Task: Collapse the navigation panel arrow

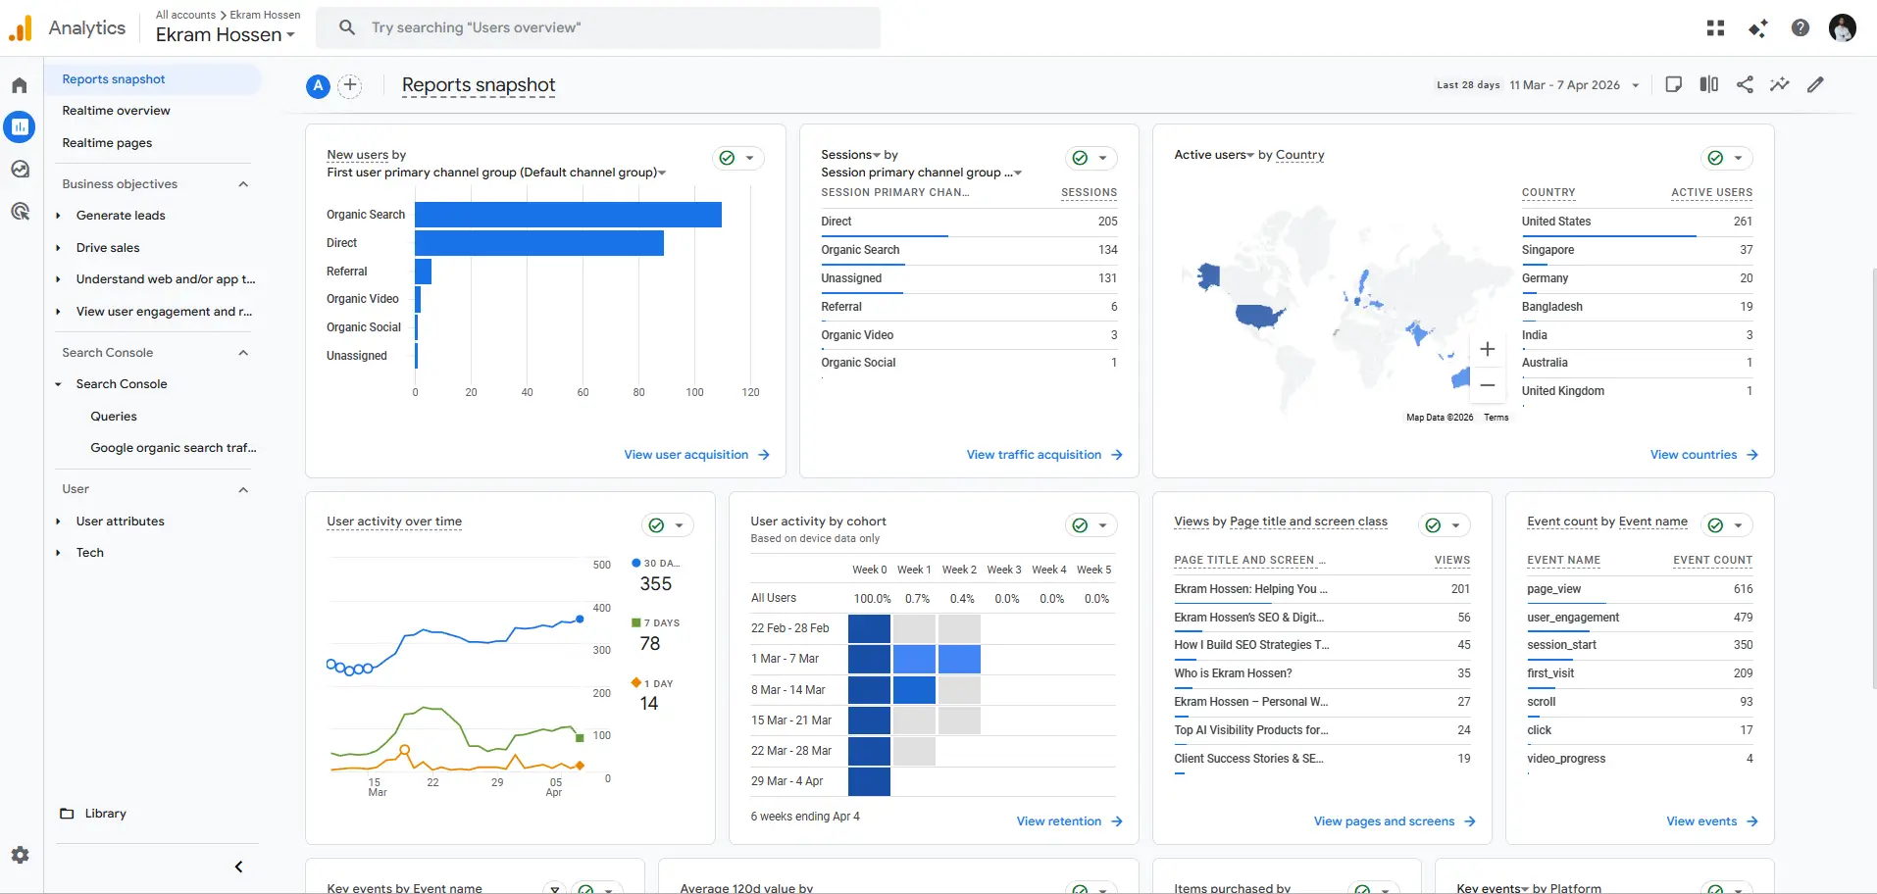Action: (x=238, y=867)
